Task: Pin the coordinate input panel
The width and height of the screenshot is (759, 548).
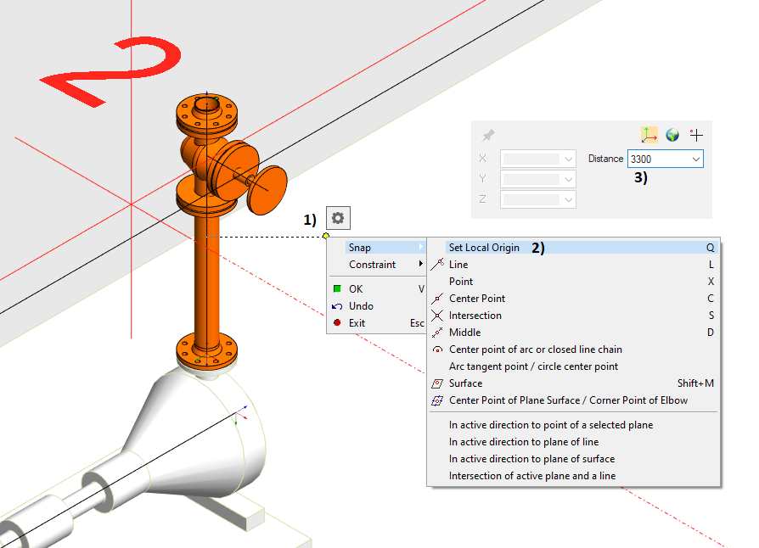Action: (487, 136)
